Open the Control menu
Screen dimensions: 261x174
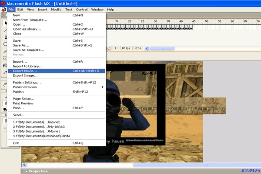coord(82,10)
